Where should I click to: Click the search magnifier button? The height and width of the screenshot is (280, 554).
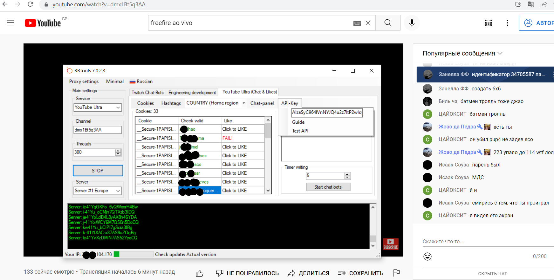388,23
